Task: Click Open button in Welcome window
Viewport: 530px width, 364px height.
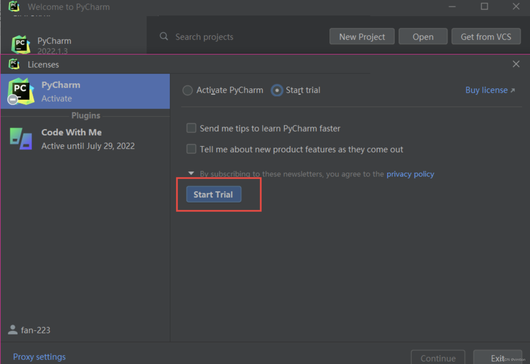Action: (423, 36)
